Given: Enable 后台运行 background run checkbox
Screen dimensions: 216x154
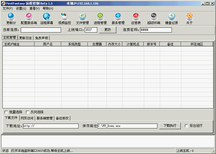Looking at the screenshot, I should pos(186,126).
